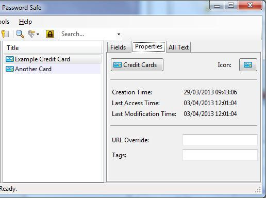
Task: Click the Icon chooser button
Action: click(248, 65)
